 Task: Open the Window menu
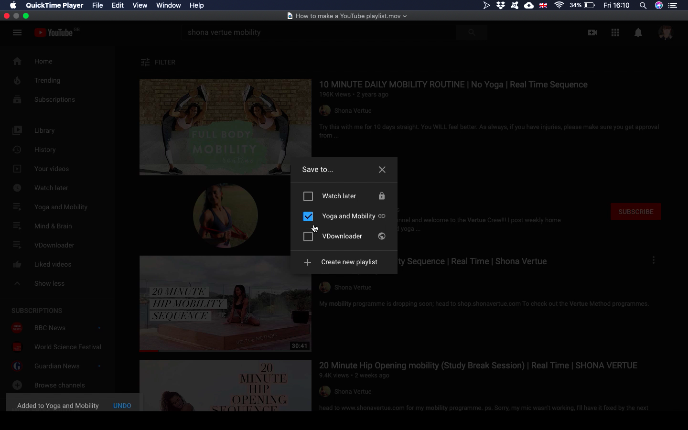168,5
